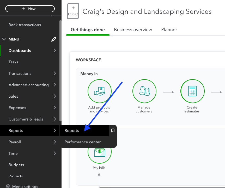Click the + New button

coord(30,9)
